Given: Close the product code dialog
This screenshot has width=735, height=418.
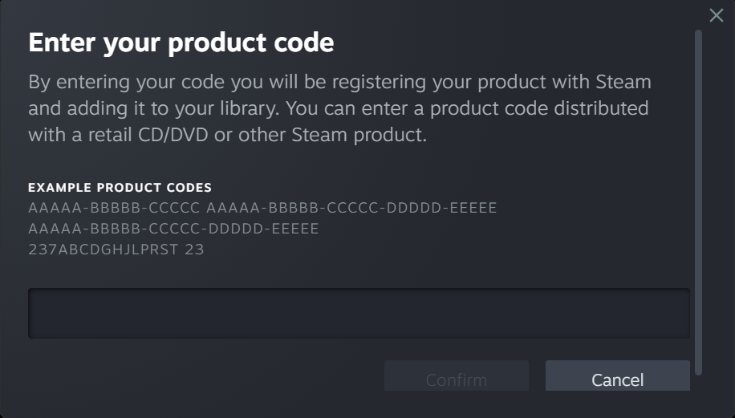Looking at the screenshot, I should tap(717, 15).
